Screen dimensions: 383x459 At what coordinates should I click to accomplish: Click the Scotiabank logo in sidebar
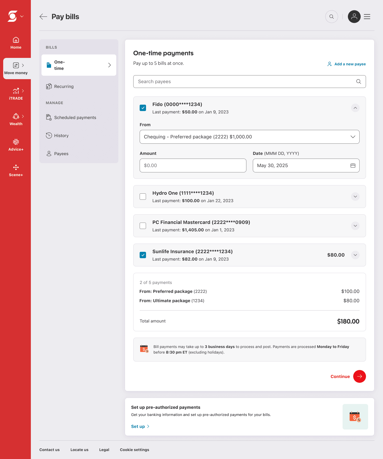coord(13,16)
